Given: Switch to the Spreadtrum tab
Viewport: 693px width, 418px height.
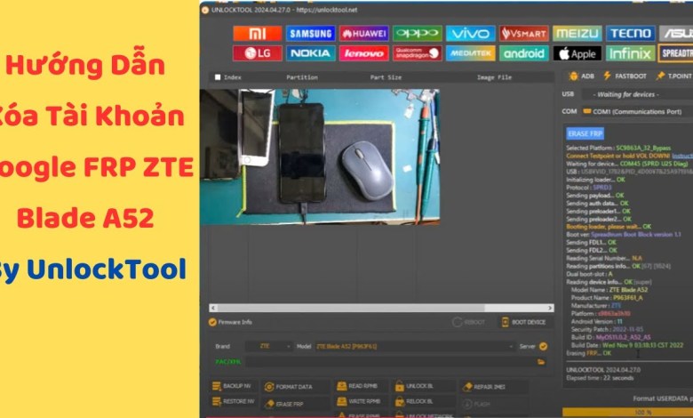Looking at the screenshot, I should 676,53.
